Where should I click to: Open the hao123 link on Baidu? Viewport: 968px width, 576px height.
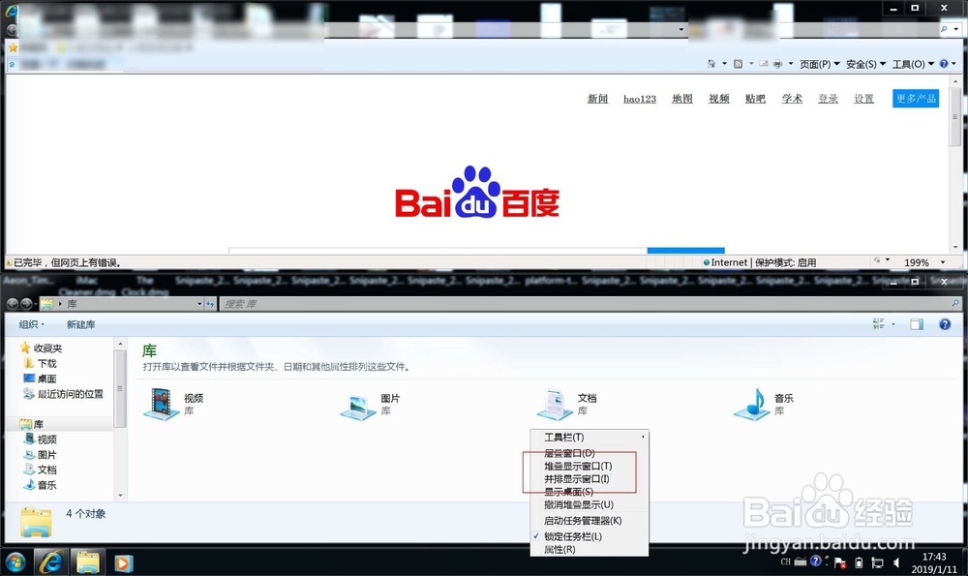pyautogui.click(x=639, y=98)
